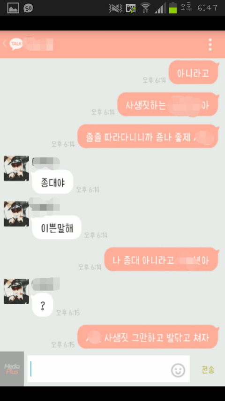Tap the 종대야 received message bubble
225x401 pixels.
point(52,182)
